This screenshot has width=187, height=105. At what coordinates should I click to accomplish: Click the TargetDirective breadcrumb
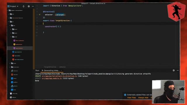50,67
